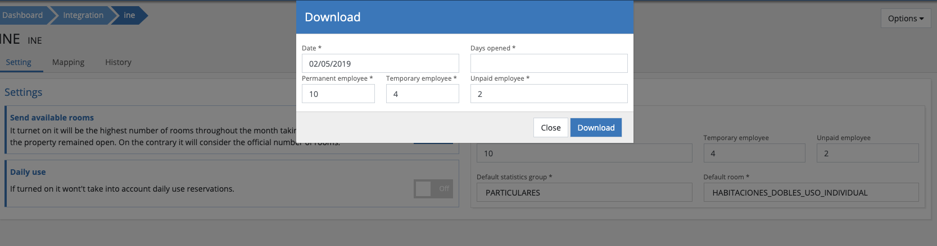Select the Temporary employee field in the dialog
The height and width of the screenshot is (246, 937).
click(x=422, y=94)
